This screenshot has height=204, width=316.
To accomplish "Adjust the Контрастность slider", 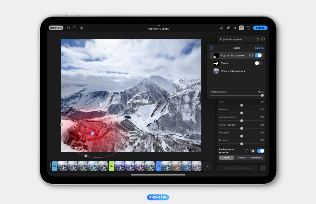I will click(242, 121).
